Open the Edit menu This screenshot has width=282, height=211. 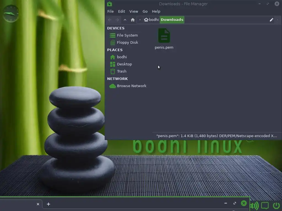coord(121,11)
